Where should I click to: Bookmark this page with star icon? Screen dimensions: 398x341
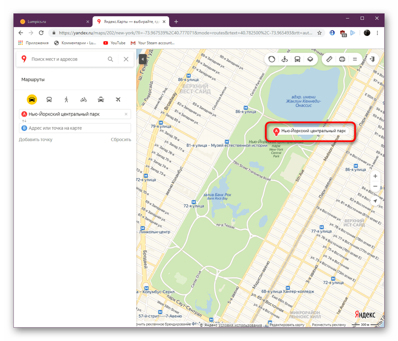[x=320, y=33]
